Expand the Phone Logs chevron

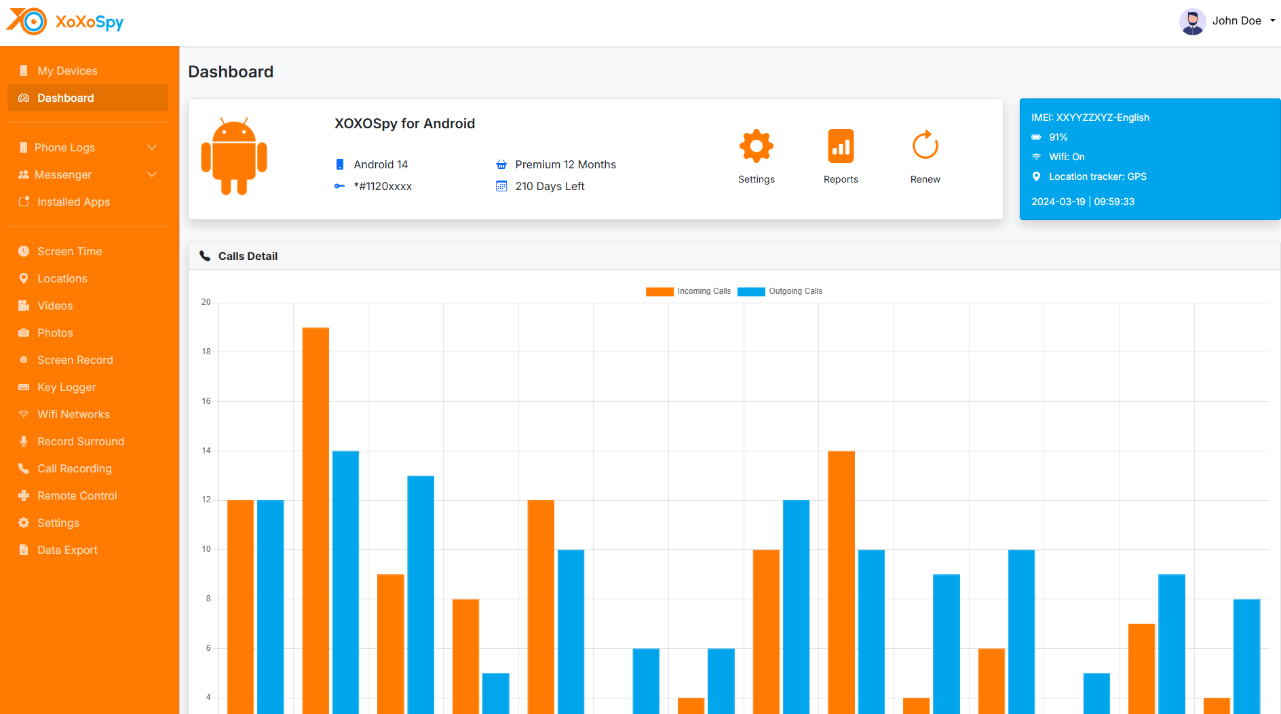pos(152,147)
